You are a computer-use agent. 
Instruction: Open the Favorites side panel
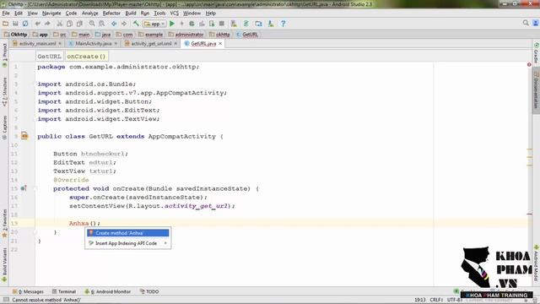4,223
